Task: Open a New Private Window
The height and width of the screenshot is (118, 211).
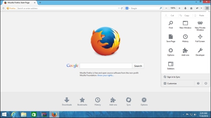Action: point(200,26)
